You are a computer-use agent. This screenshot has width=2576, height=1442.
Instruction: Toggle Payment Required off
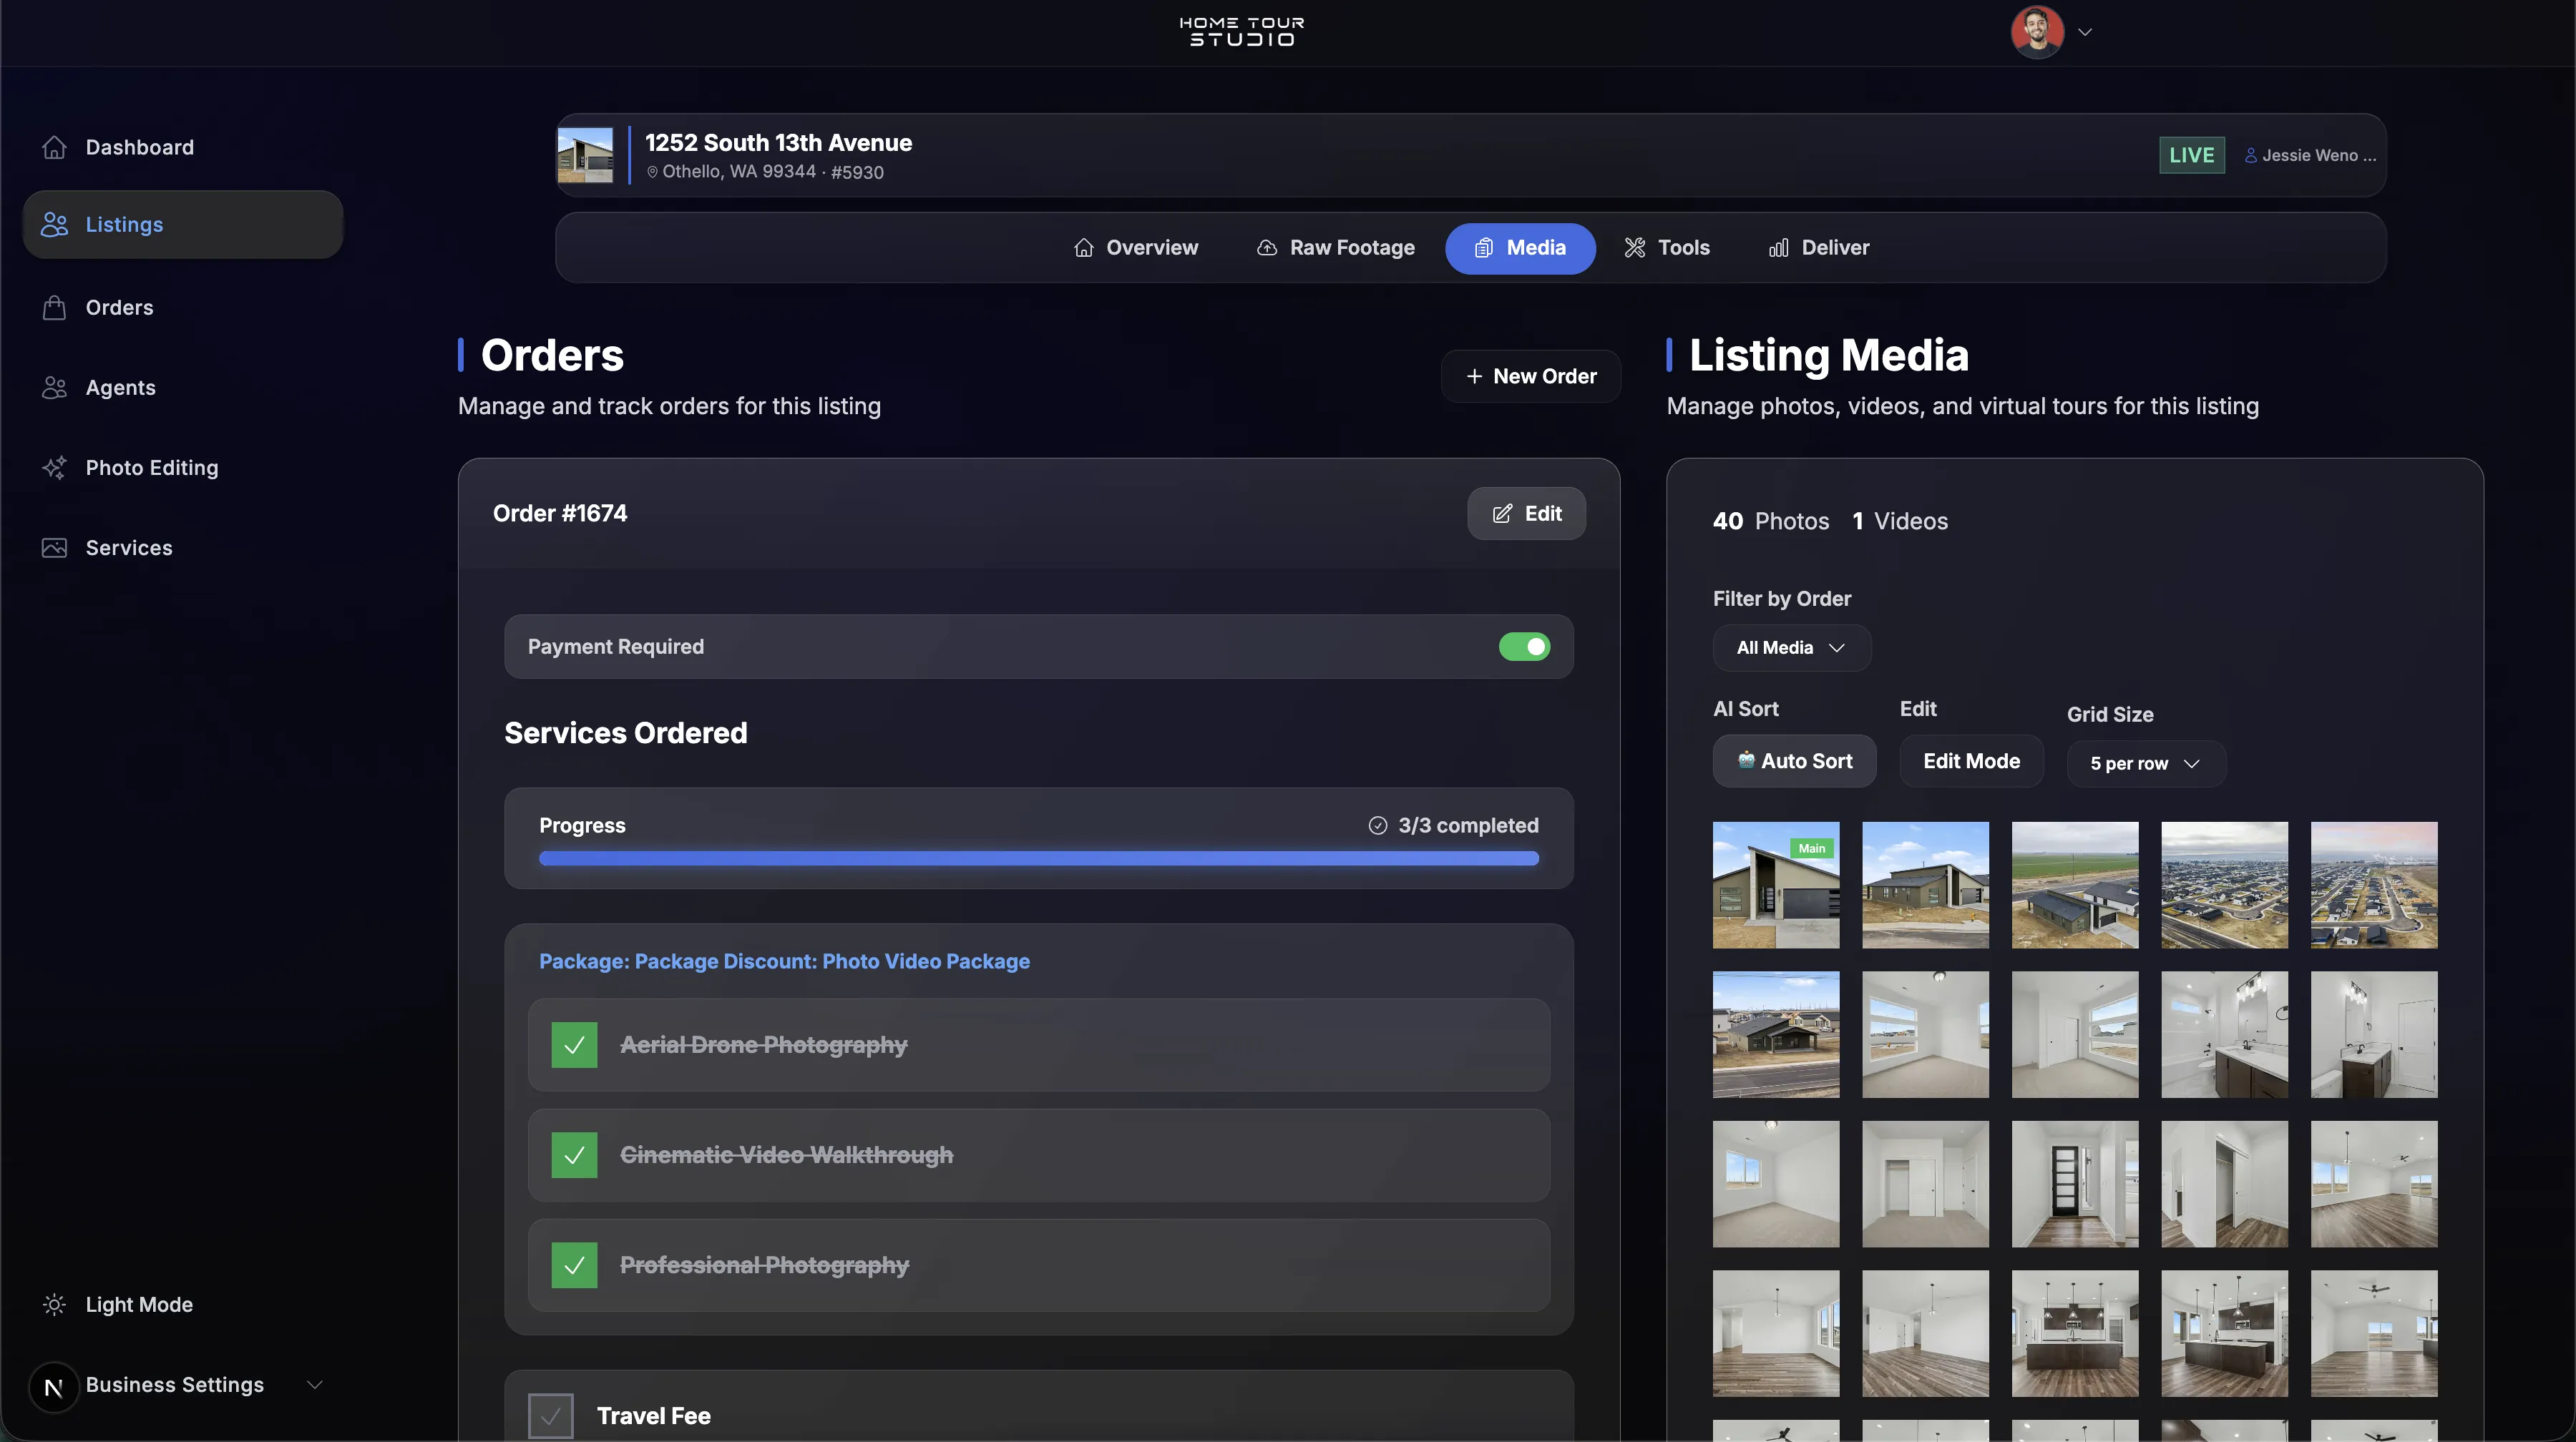1524,647
